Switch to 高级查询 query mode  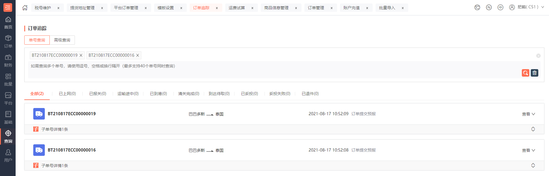pyautogui.click(x=62, y=40)
